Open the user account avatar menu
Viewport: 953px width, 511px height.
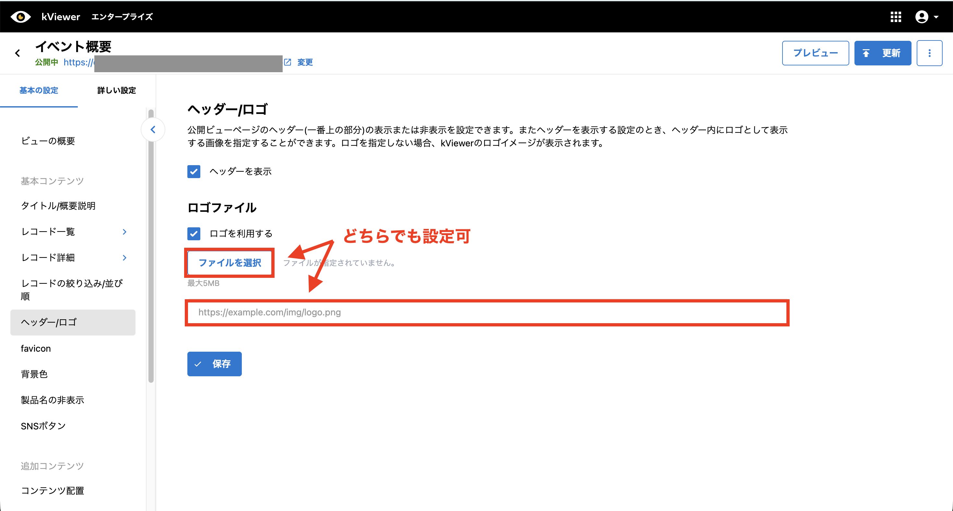(x=921, y=17)
